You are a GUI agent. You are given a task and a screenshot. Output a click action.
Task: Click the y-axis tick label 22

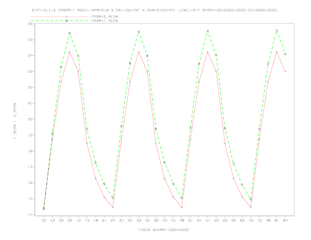(x=30, y=87)
